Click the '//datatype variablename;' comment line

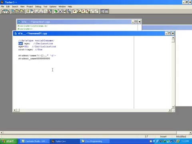pos(36,40)
